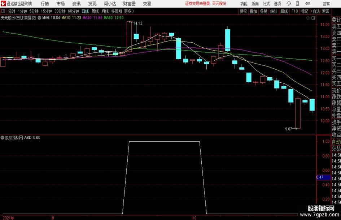Open the 问小达 menu
Screen dimensions: 341x220
(110, 4)
